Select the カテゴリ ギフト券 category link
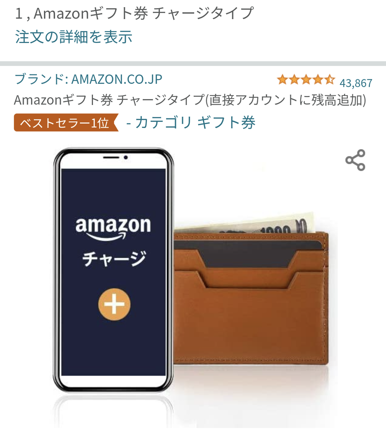This screenshot has width=386, height=433. 195,122
